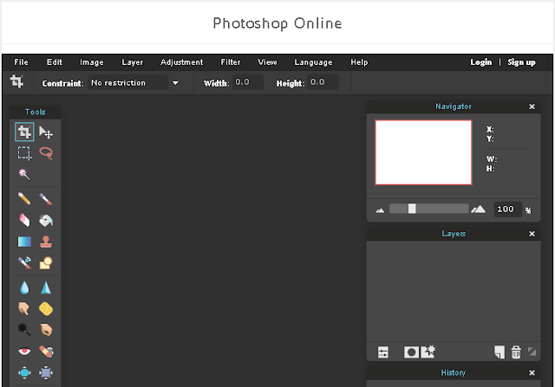Select the Color Replace tool
The width and height of the screenshot is (555, 387).
point(24,263)
